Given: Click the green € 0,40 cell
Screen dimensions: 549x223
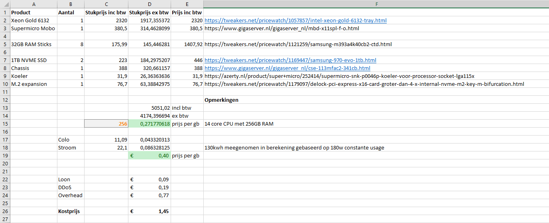Looking at the screenshot, I should click(150, 155).
